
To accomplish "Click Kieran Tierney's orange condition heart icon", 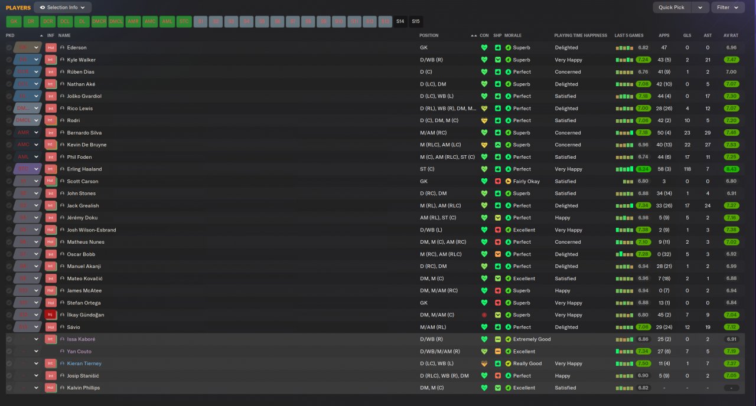I will coord(484,364).
